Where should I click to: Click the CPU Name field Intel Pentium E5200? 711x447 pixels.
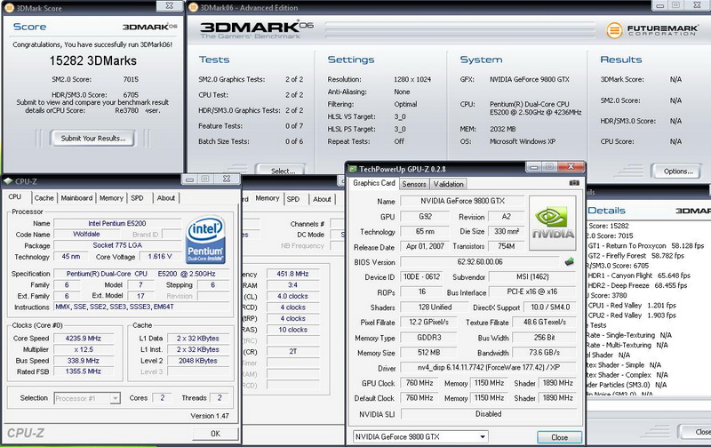(x=117, y=223)
